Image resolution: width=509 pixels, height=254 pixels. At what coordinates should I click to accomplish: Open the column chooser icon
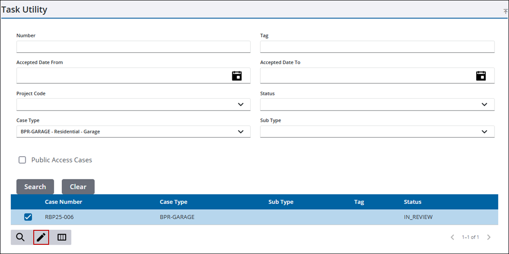[x=62, y=237]
